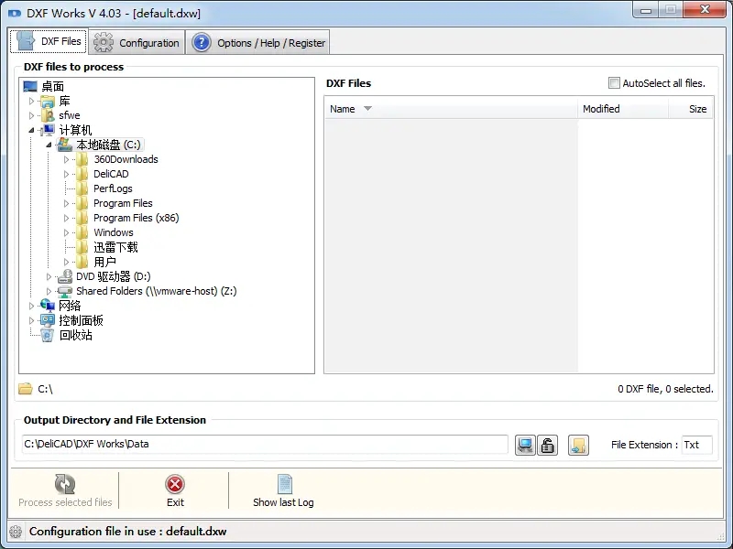This screenshot has height=549, width=733.
Task: Click the yellow folder browse icon
Action: [578, 445]
